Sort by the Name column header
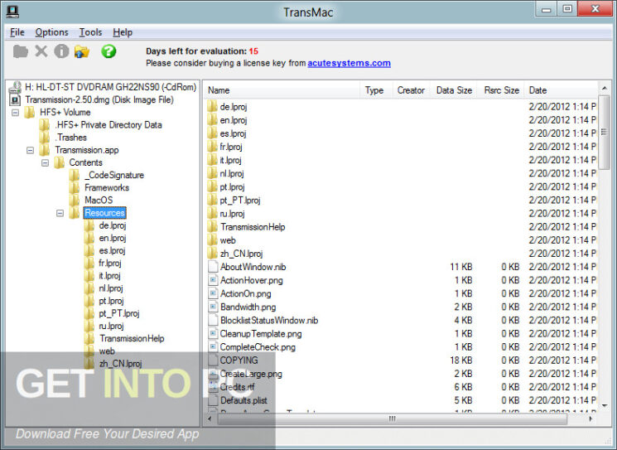Viewport: 617px width, 450px height. coord(282,90)
